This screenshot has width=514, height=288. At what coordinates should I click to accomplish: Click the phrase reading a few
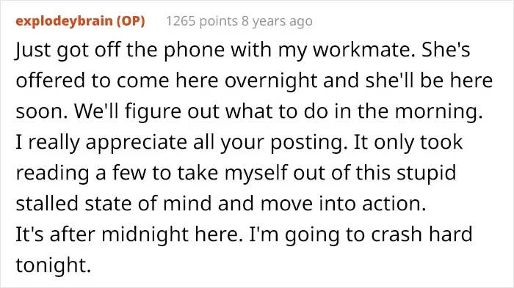[81, 173]
